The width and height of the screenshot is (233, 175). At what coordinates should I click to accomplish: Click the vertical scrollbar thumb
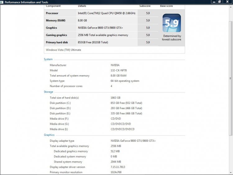[231, 78]
